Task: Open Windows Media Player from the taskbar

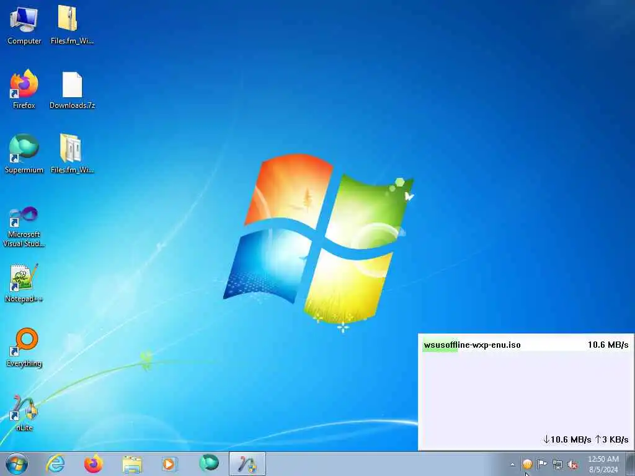Action: [170, 464]
